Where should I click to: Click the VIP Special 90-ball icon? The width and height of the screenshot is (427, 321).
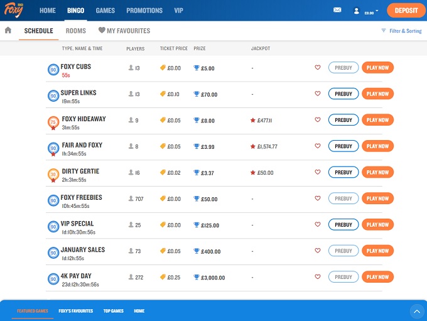coord(53,226)
